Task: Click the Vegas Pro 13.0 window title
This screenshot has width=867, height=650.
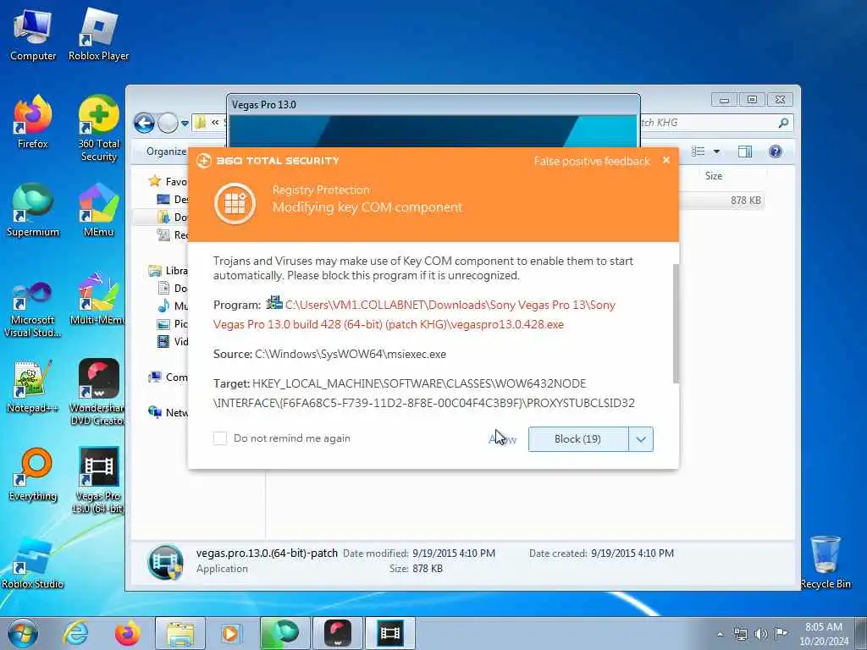Action: pyautogui.click(x=264, y=104)
